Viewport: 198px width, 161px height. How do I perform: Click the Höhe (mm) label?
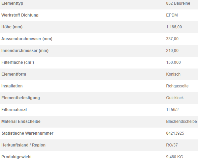tap(12, 27)
